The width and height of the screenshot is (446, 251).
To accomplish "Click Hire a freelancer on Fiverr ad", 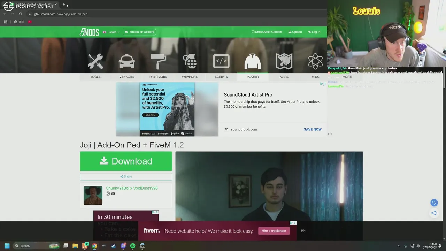I will click(274, 231).
